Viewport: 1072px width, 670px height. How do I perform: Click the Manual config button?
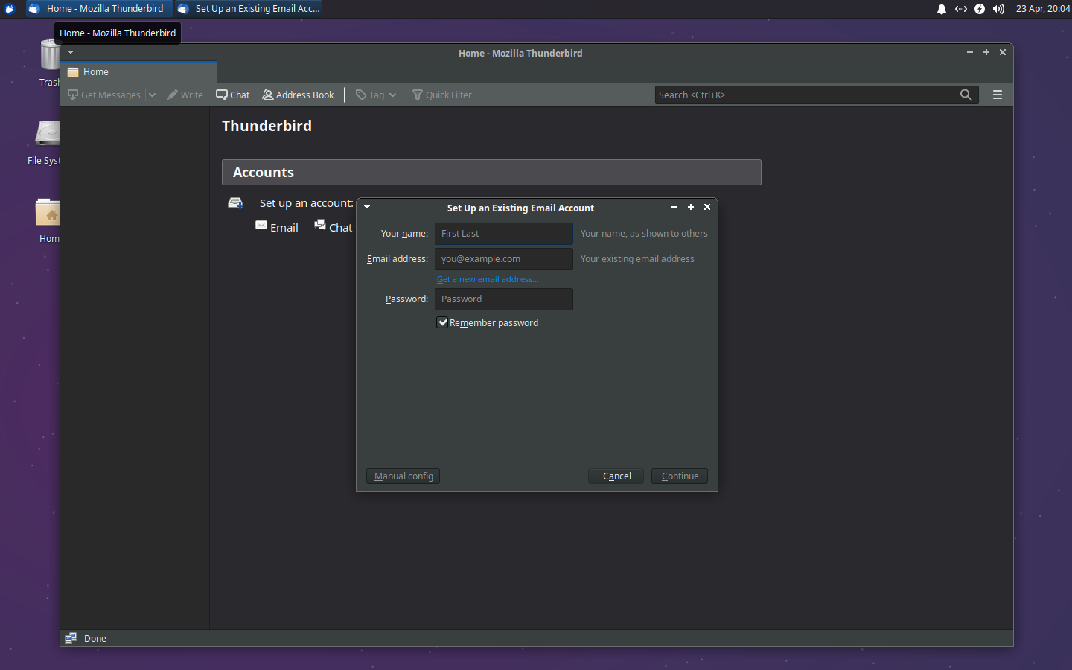coord(403,476)
